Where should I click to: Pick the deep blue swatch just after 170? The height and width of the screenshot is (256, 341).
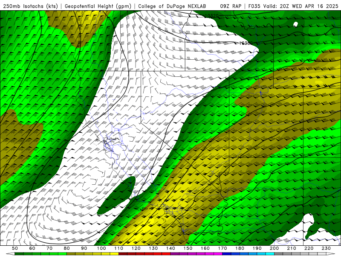click(227, 254)
